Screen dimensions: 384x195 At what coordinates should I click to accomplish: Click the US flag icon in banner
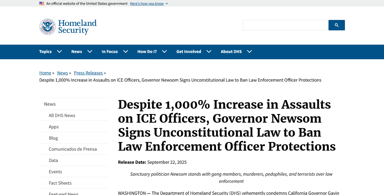pyautogui.click(x=42, y=4)
